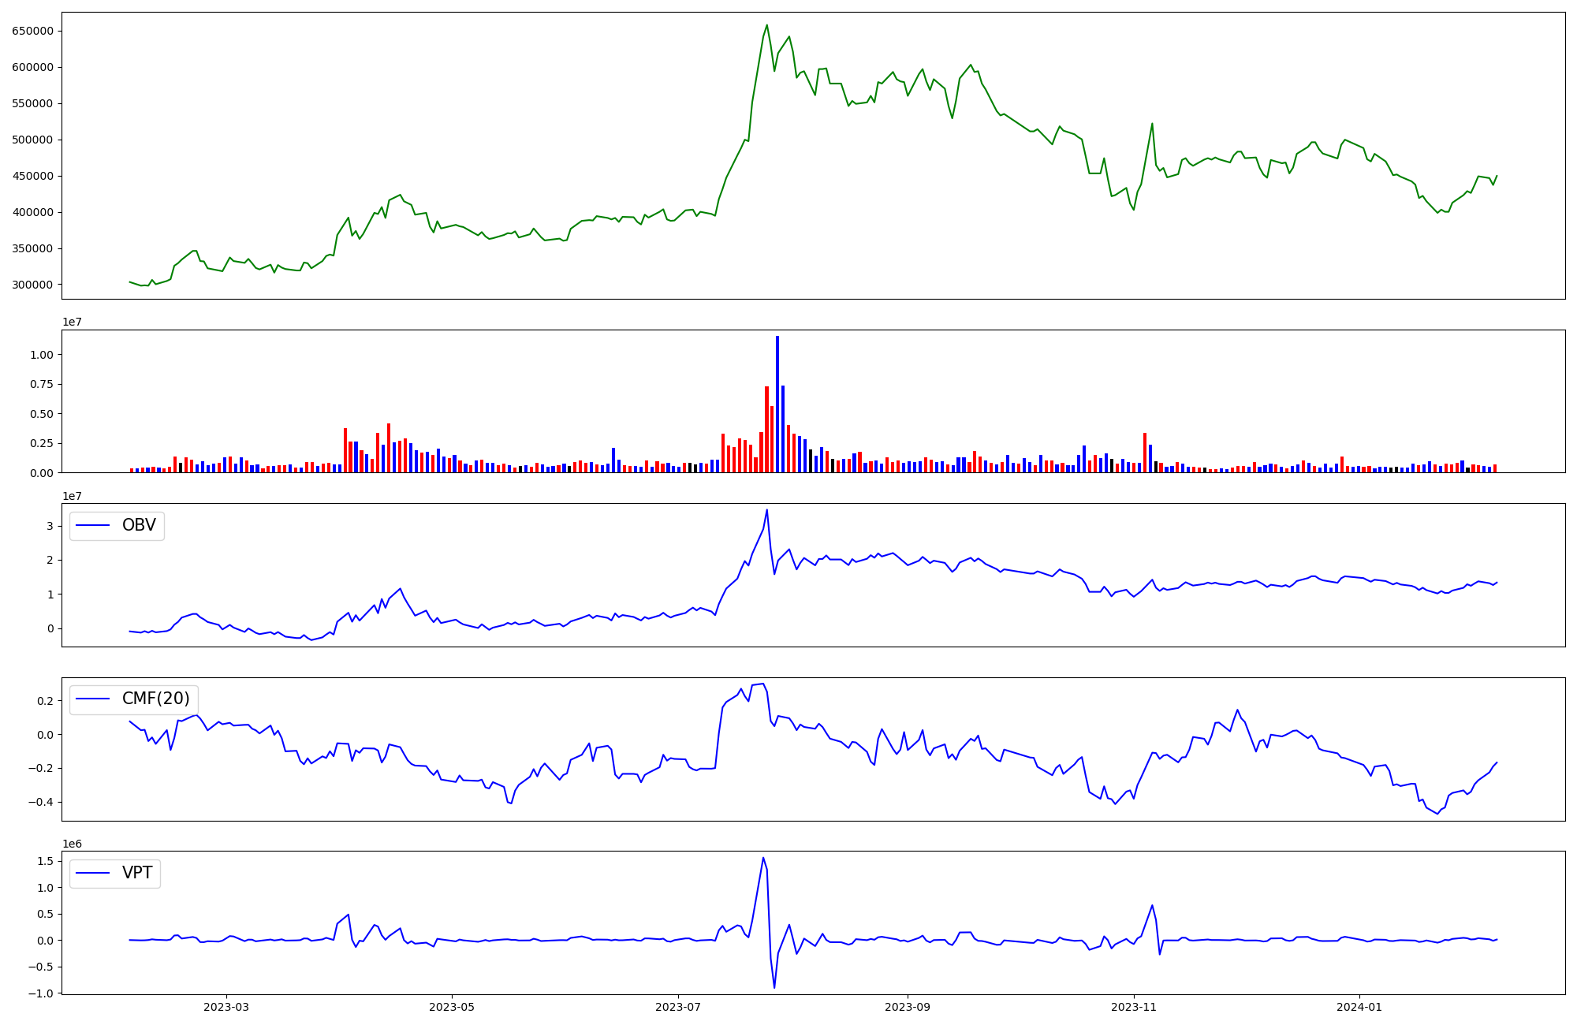
Task: Select the 2023-03 date tick label
Action: point(226,1007)
